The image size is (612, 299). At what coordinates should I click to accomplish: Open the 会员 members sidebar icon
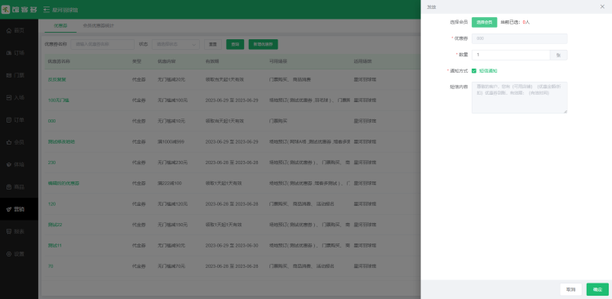pos(9,142)
